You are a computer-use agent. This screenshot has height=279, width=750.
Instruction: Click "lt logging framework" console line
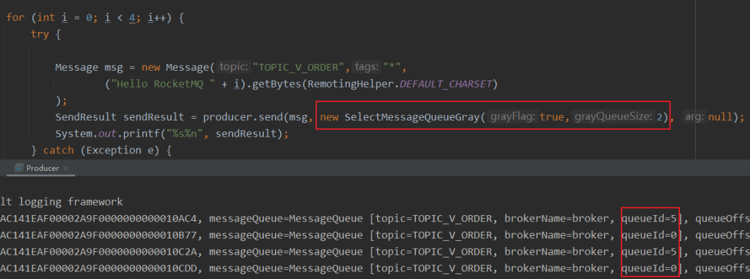coord(61,202)
